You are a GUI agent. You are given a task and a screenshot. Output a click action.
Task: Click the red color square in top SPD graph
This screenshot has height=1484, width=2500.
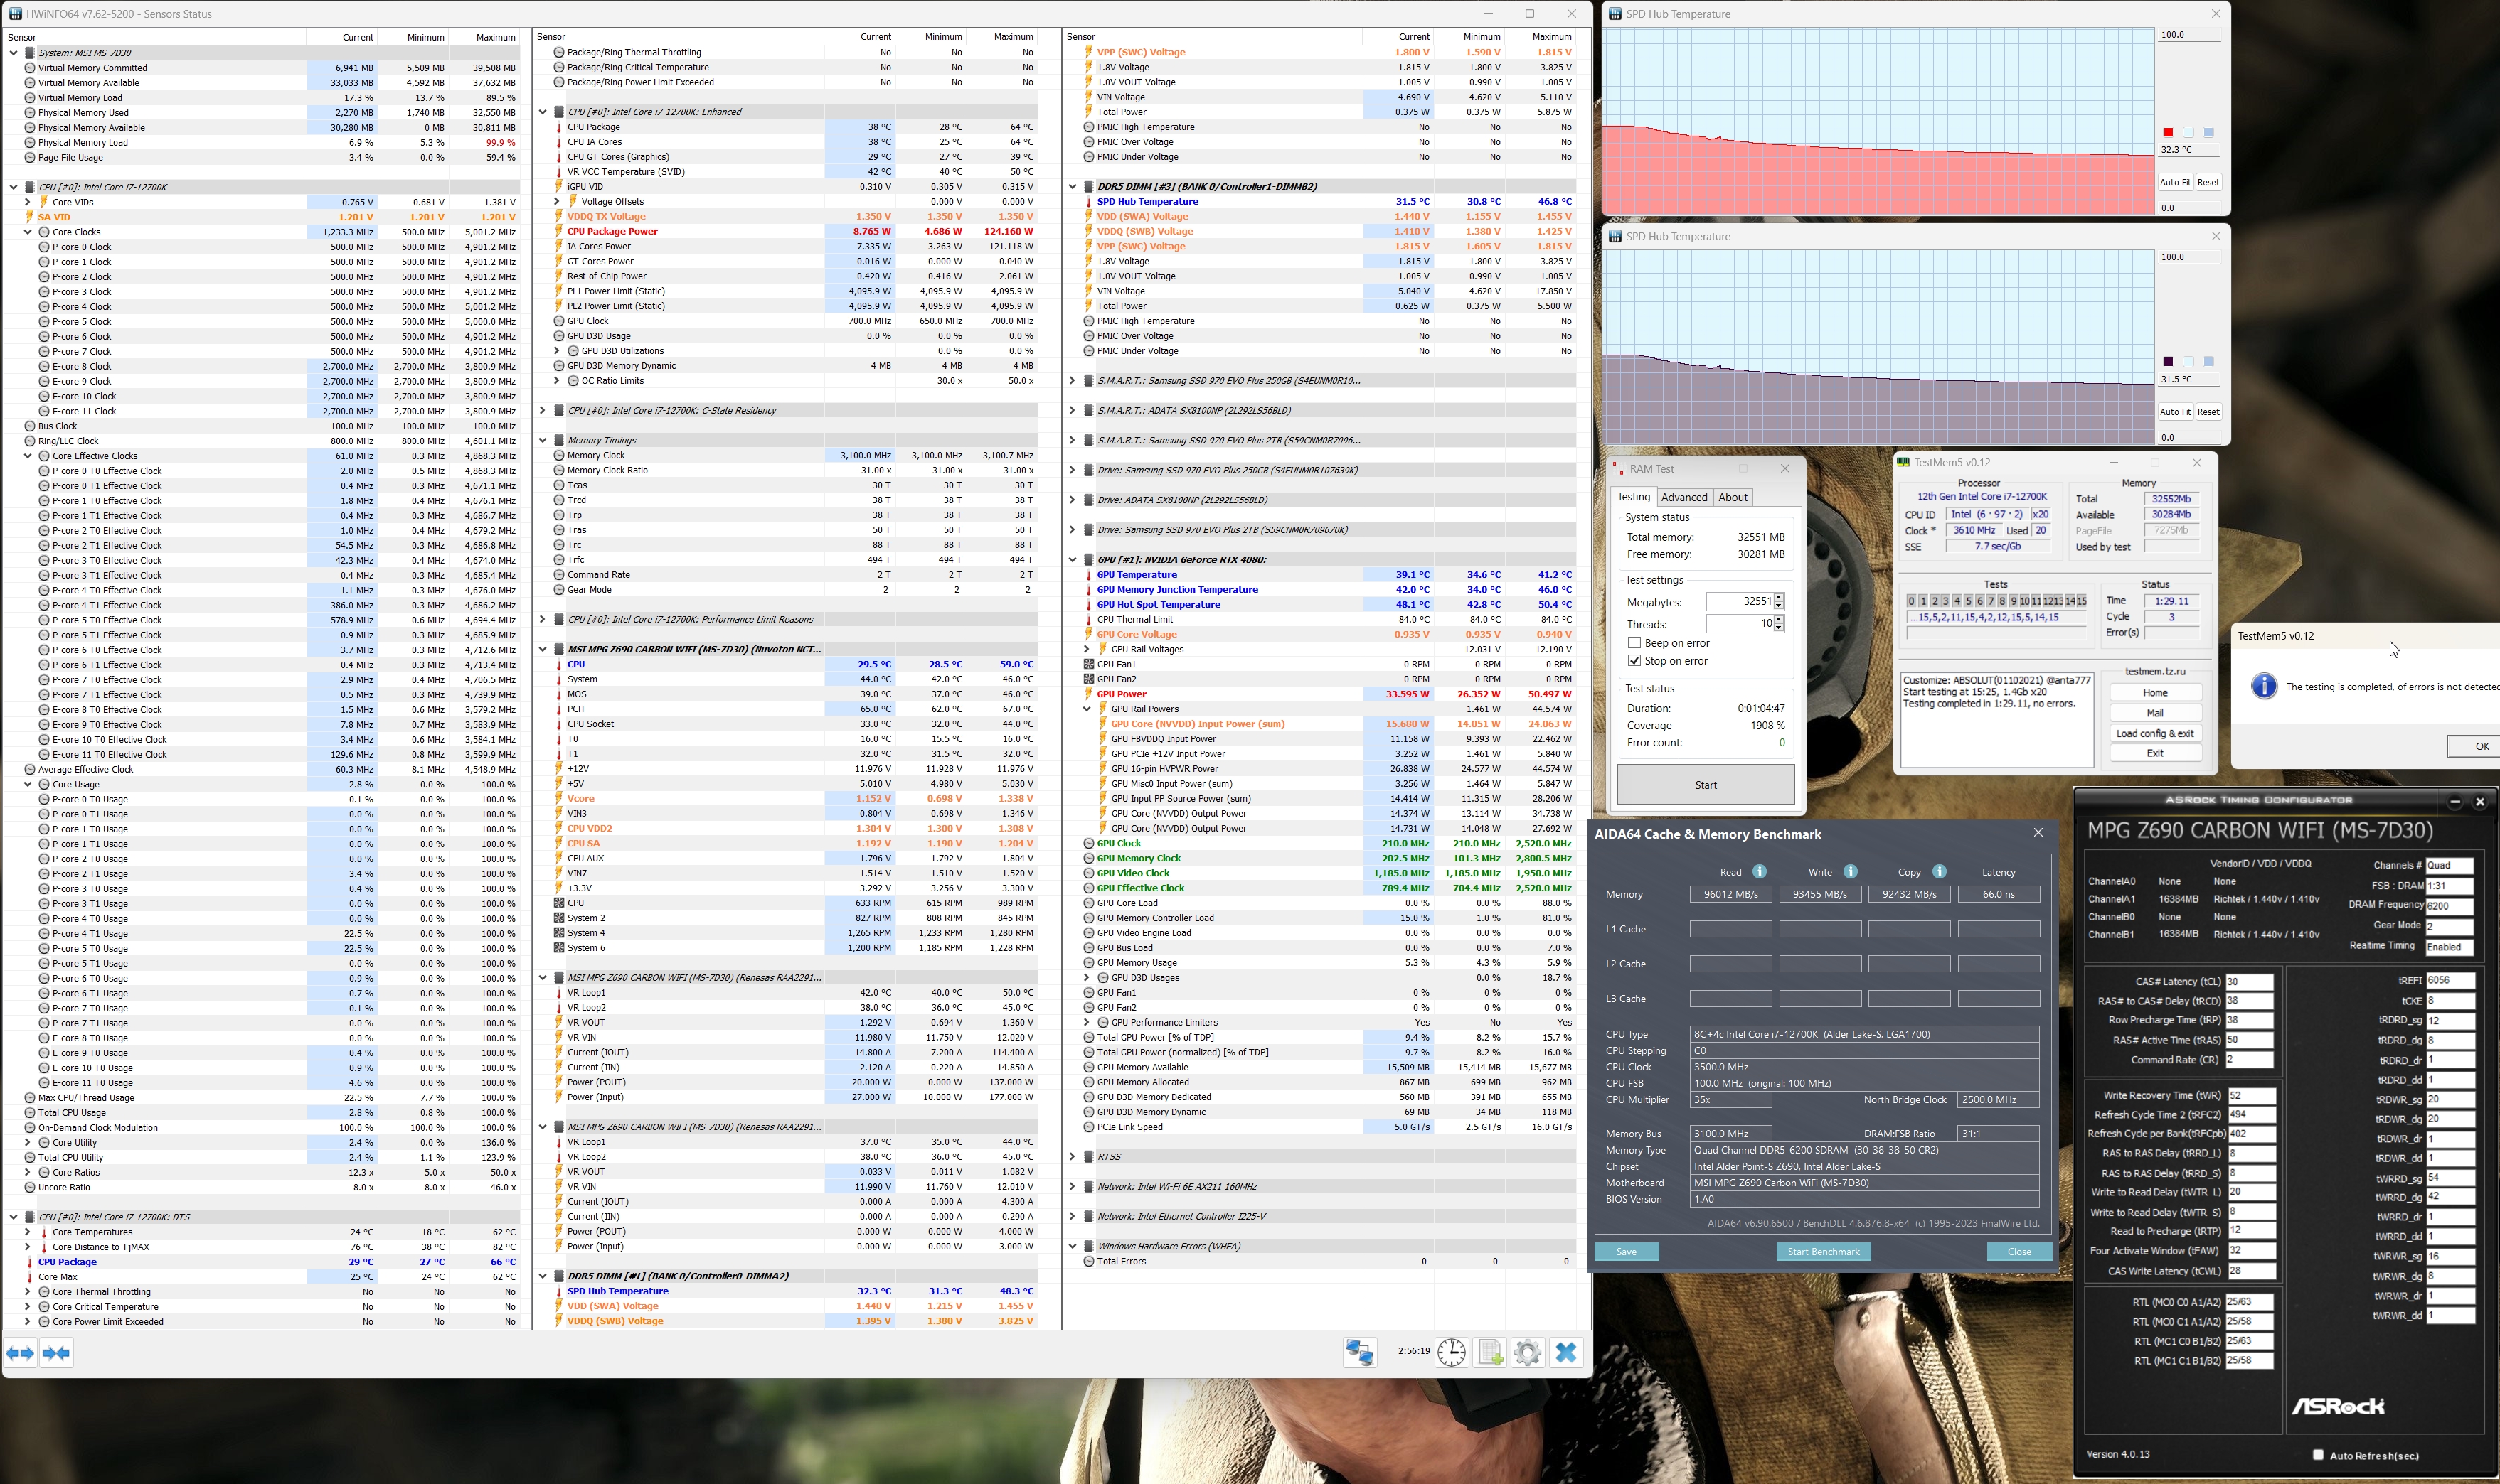pyautogui.click(x=2168, y=132)
